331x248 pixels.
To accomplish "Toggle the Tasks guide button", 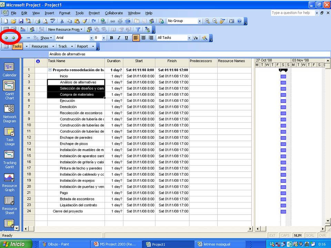I will click(17, 46).
